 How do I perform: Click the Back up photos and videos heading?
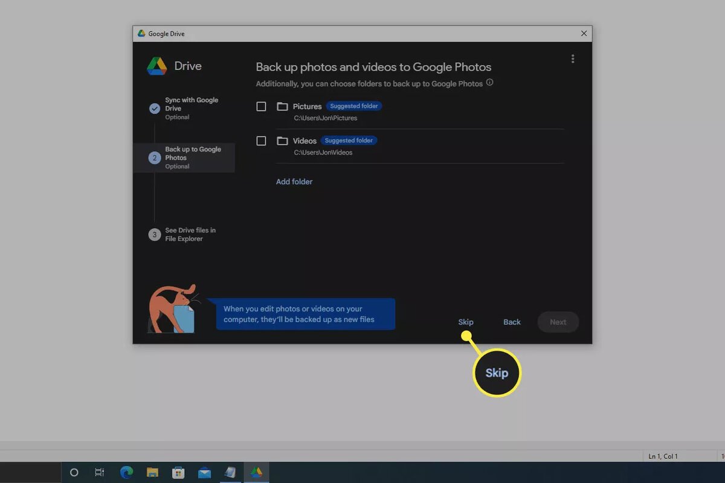point(373,67)
